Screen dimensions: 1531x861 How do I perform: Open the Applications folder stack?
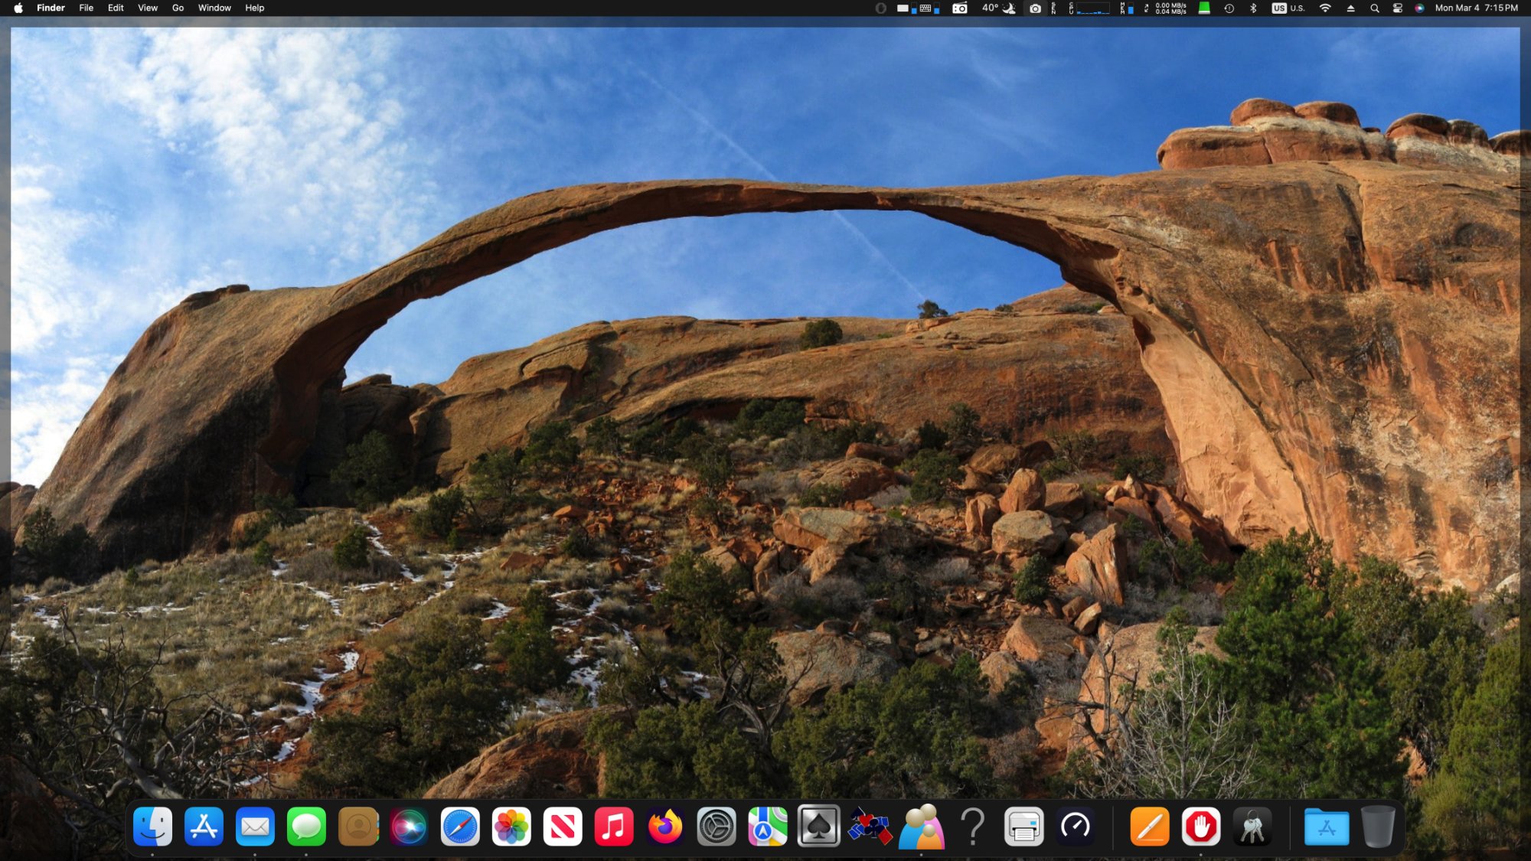click(x=1326, y=827)
